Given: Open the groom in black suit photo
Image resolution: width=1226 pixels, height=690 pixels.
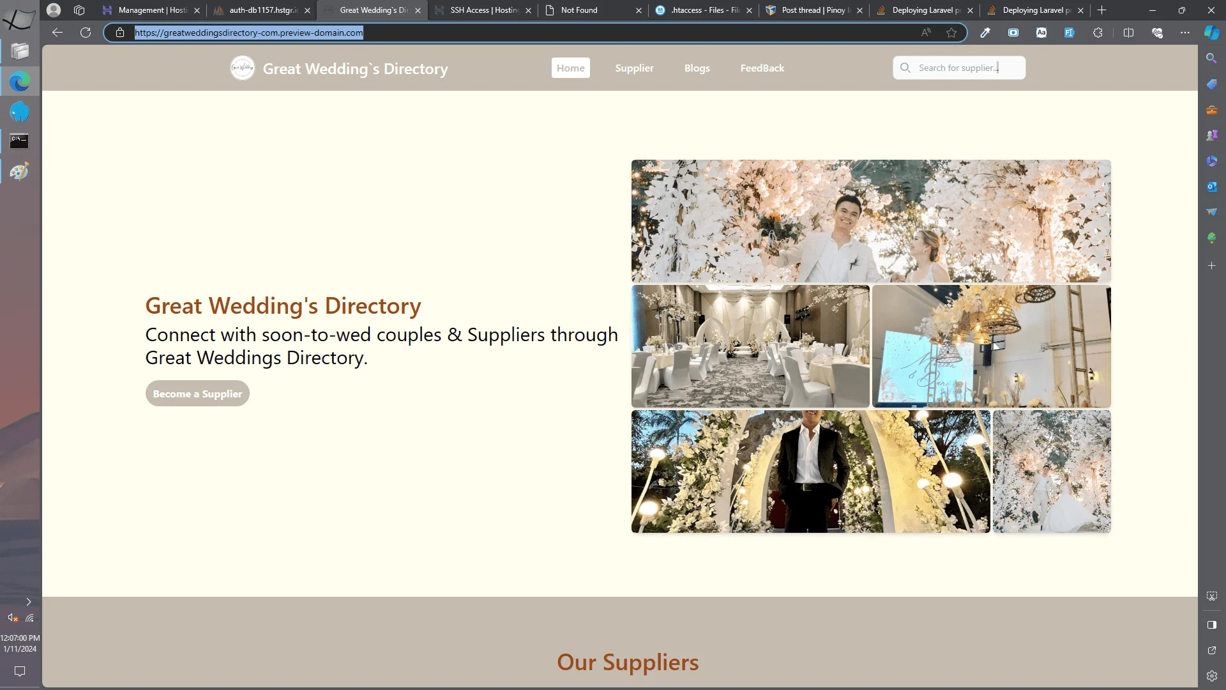Looking at the screenshot, I should [810, 471].
